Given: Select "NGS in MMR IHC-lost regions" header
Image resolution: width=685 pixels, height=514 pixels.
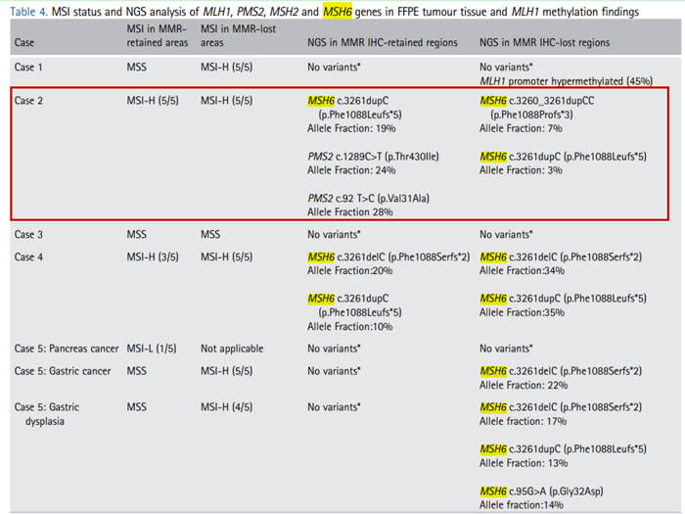Looking at the screenshot, I should pos(544,43).
